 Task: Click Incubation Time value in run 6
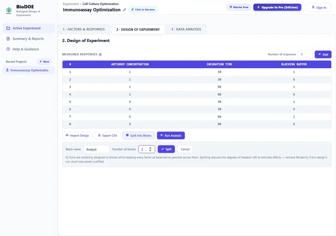pyautogui.click(x=219, y=109)
